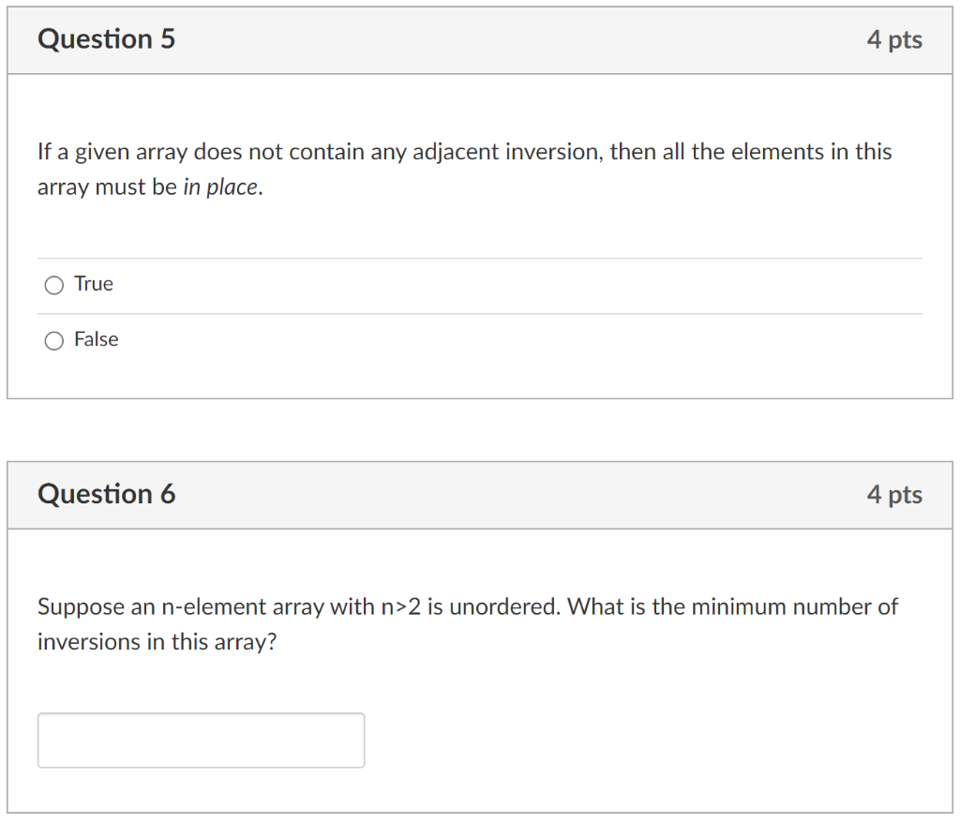The width and height of the screenshot is (960, 823).
Task: Click the word "elements" in Question 5
Action: click(x=771, y=152)
